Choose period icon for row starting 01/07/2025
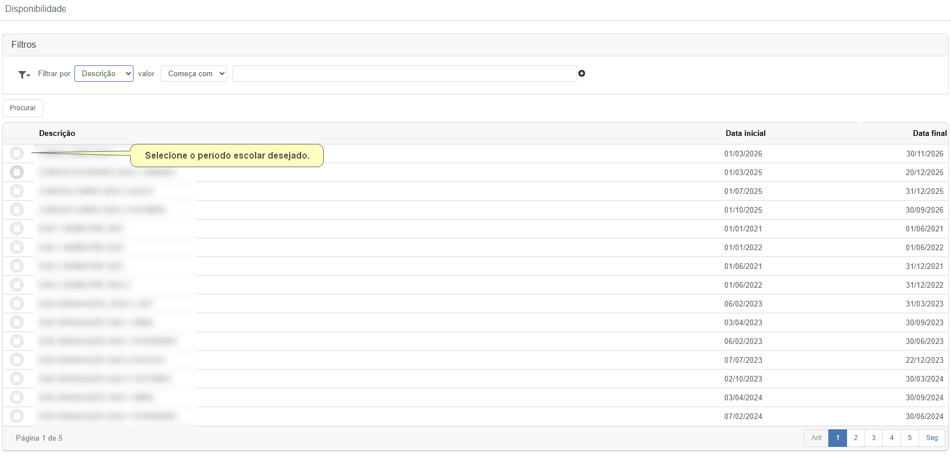The width and height of the screenshot is (951, 460). [x=17, y=191]
